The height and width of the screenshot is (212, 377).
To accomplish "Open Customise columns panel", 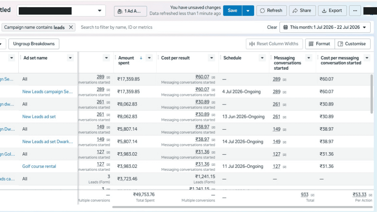I will pos(352,44).
